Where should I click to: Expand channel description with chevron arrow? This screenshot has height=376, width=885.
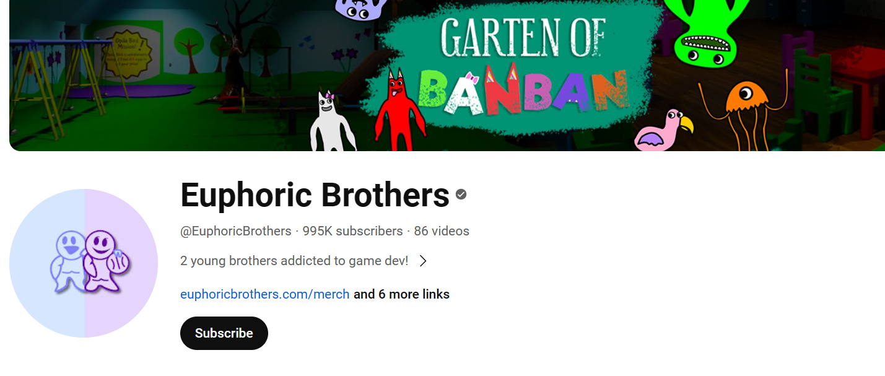point(423,261)
